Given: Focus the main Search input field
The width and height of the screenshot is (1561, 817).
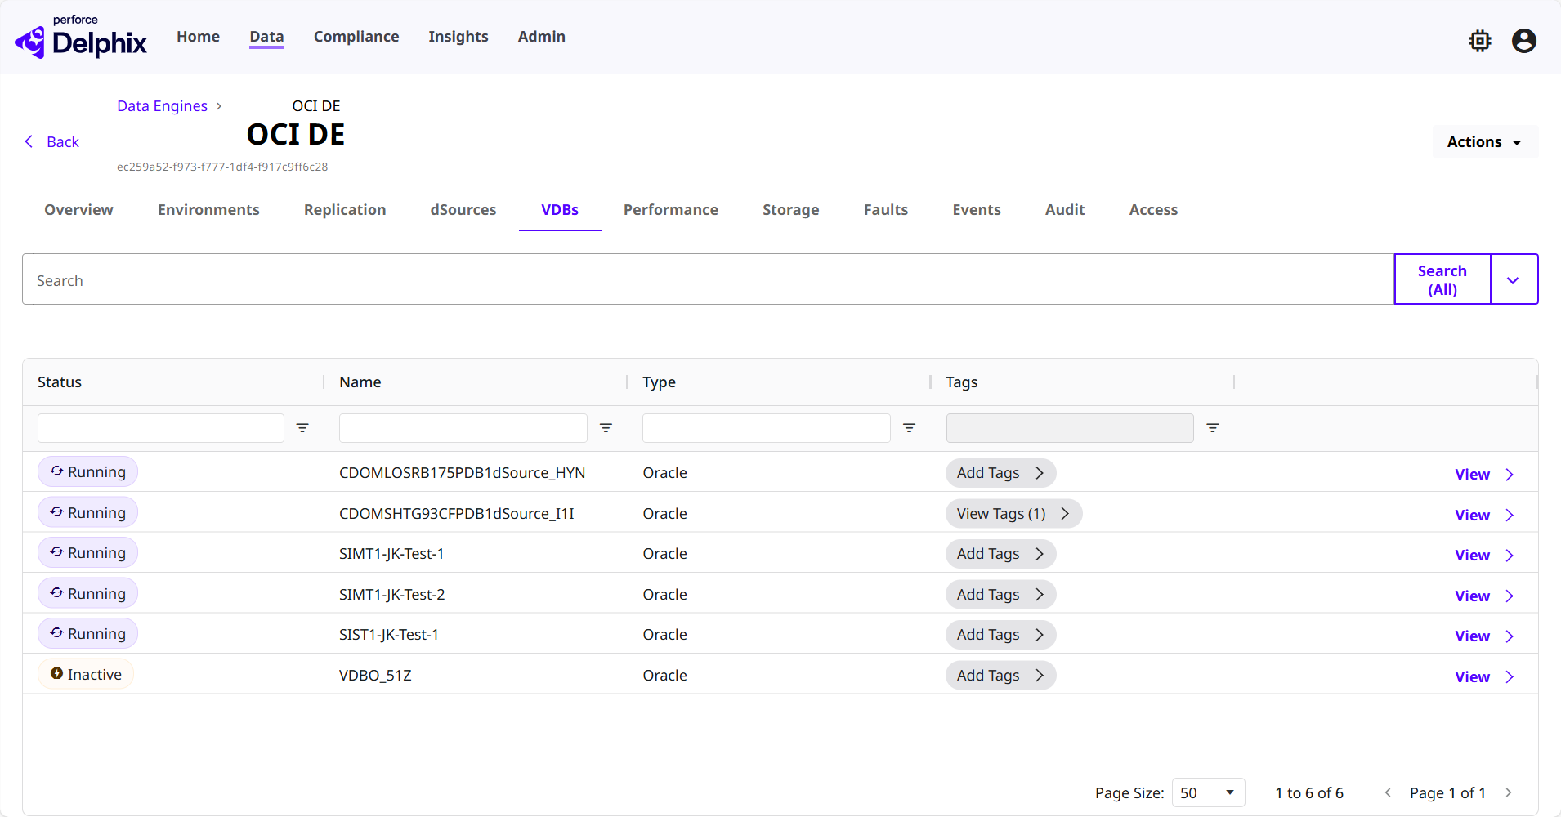Looking at the screenshot, I should (x=708, y=279).
